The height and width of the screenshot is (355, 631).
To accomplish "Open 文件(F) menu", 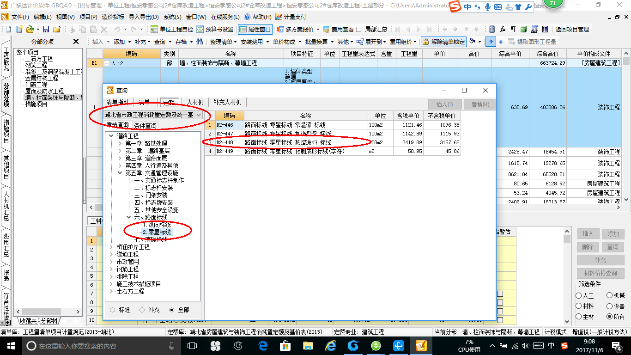I will 20,17.
